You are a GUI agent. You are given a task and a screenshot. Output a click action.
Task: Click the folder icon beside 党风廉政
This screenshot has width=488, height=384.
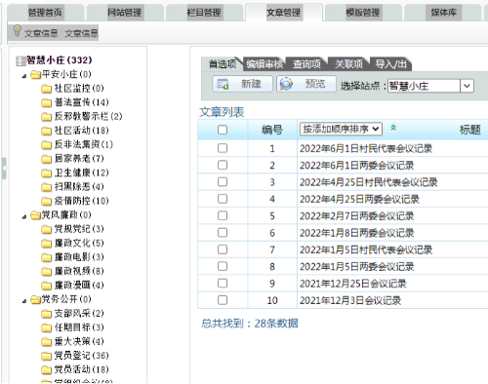point(35,215)
